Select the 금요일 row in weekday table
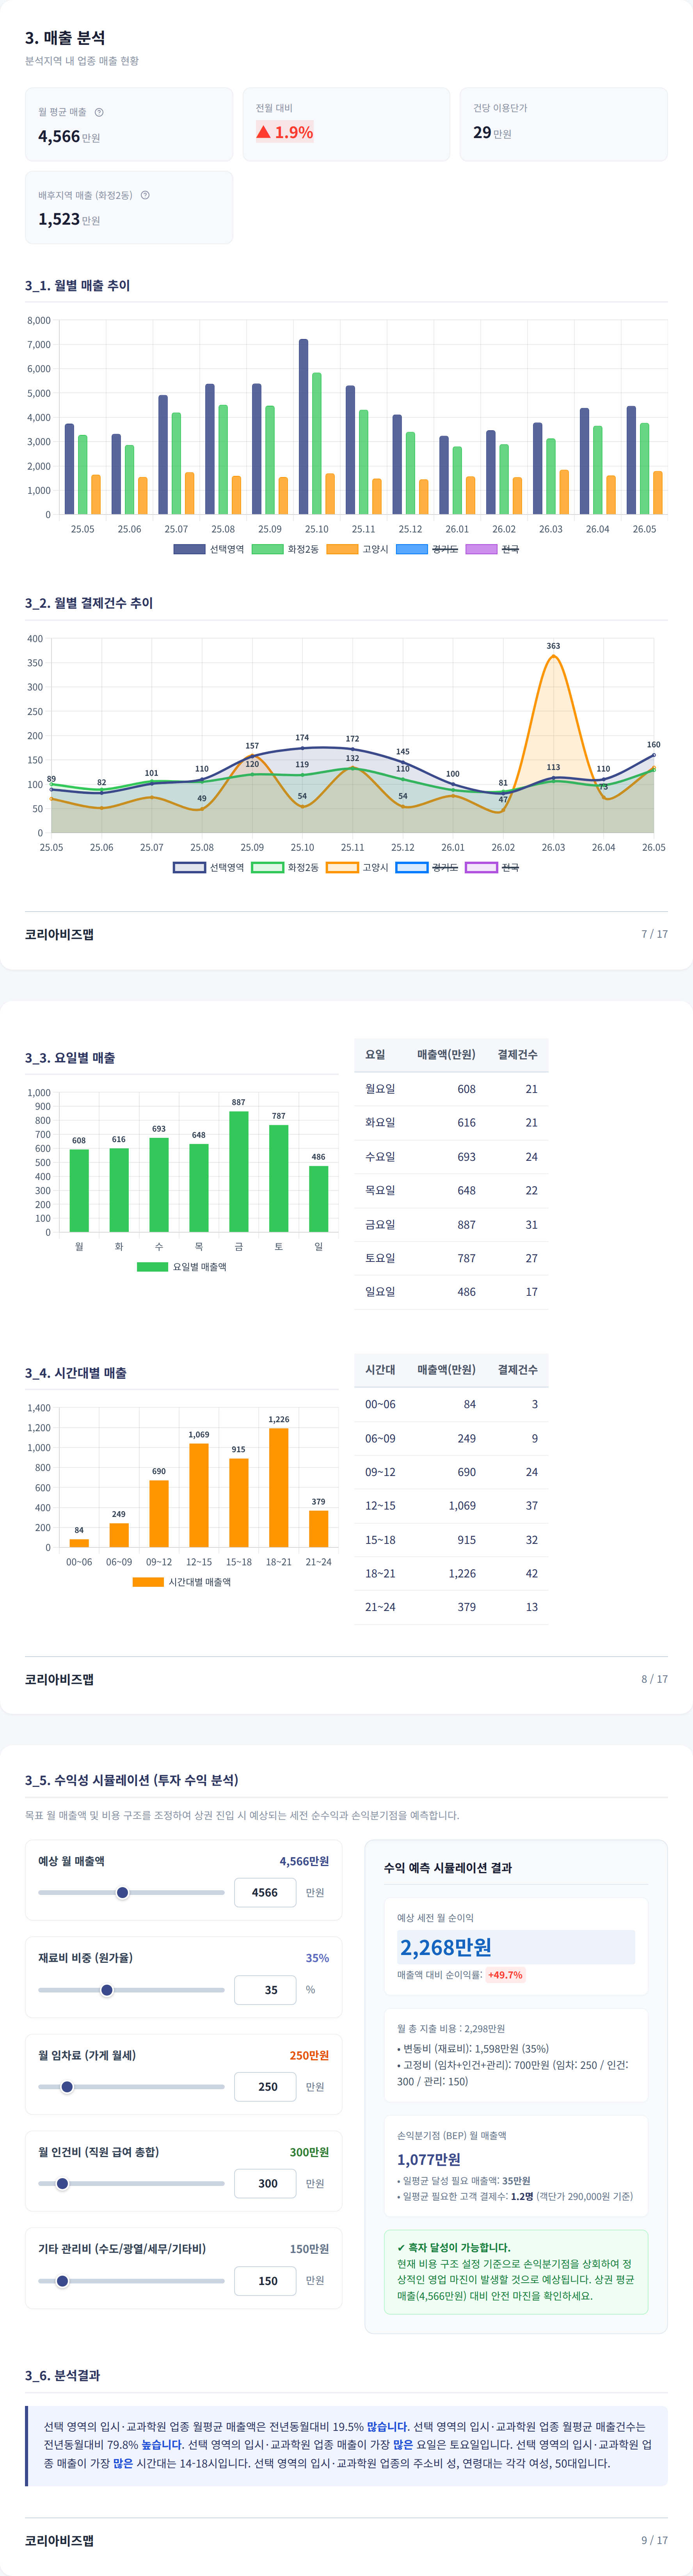Image resolution: width=693 pixels, height=2576 pixels. coord(451,1225)
